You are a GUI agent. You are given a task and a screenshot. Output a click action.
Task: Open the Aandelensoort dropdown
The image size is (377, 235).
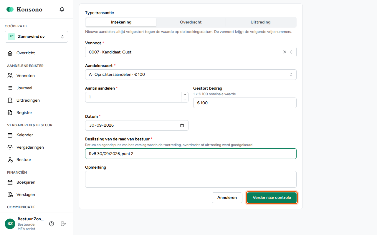[191, 75]
